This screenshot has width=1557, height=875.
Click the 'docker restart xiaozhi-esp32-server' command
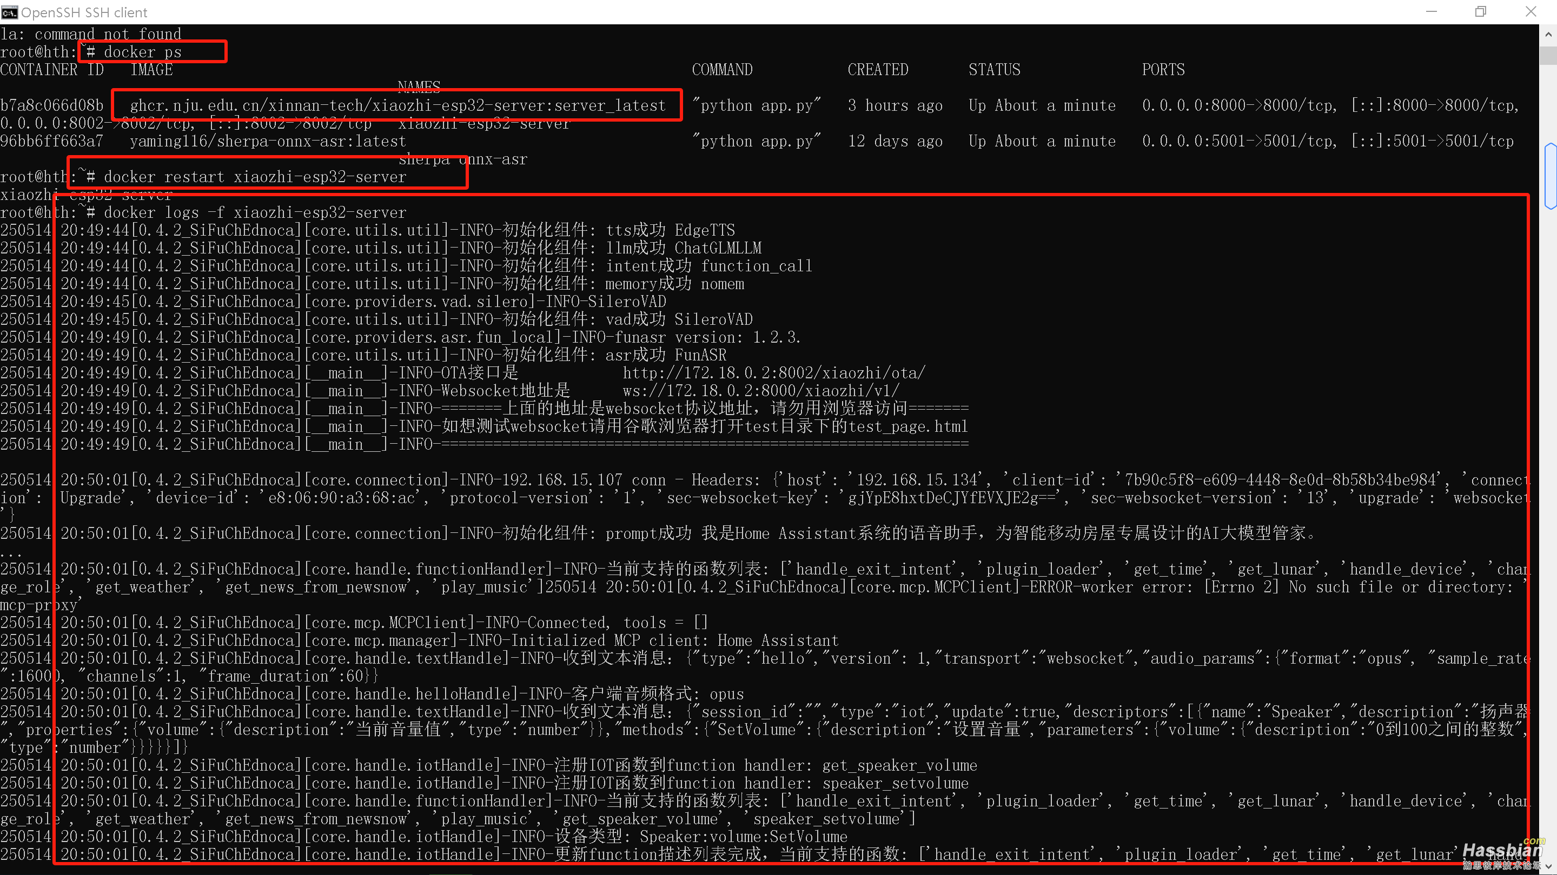(x=255, y=177)
